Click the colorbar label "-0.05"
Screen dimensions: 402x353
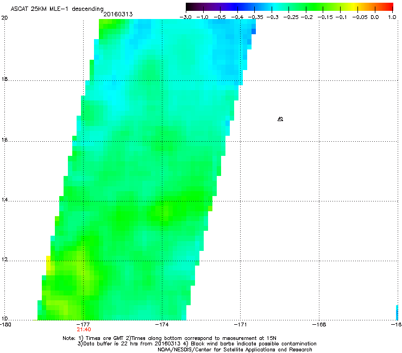pyautogui.click(x=360, y=17)
